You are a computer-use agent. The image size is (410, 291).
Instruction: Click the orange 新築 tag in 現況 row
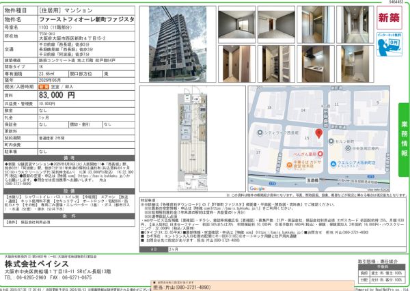pos(44,87)
